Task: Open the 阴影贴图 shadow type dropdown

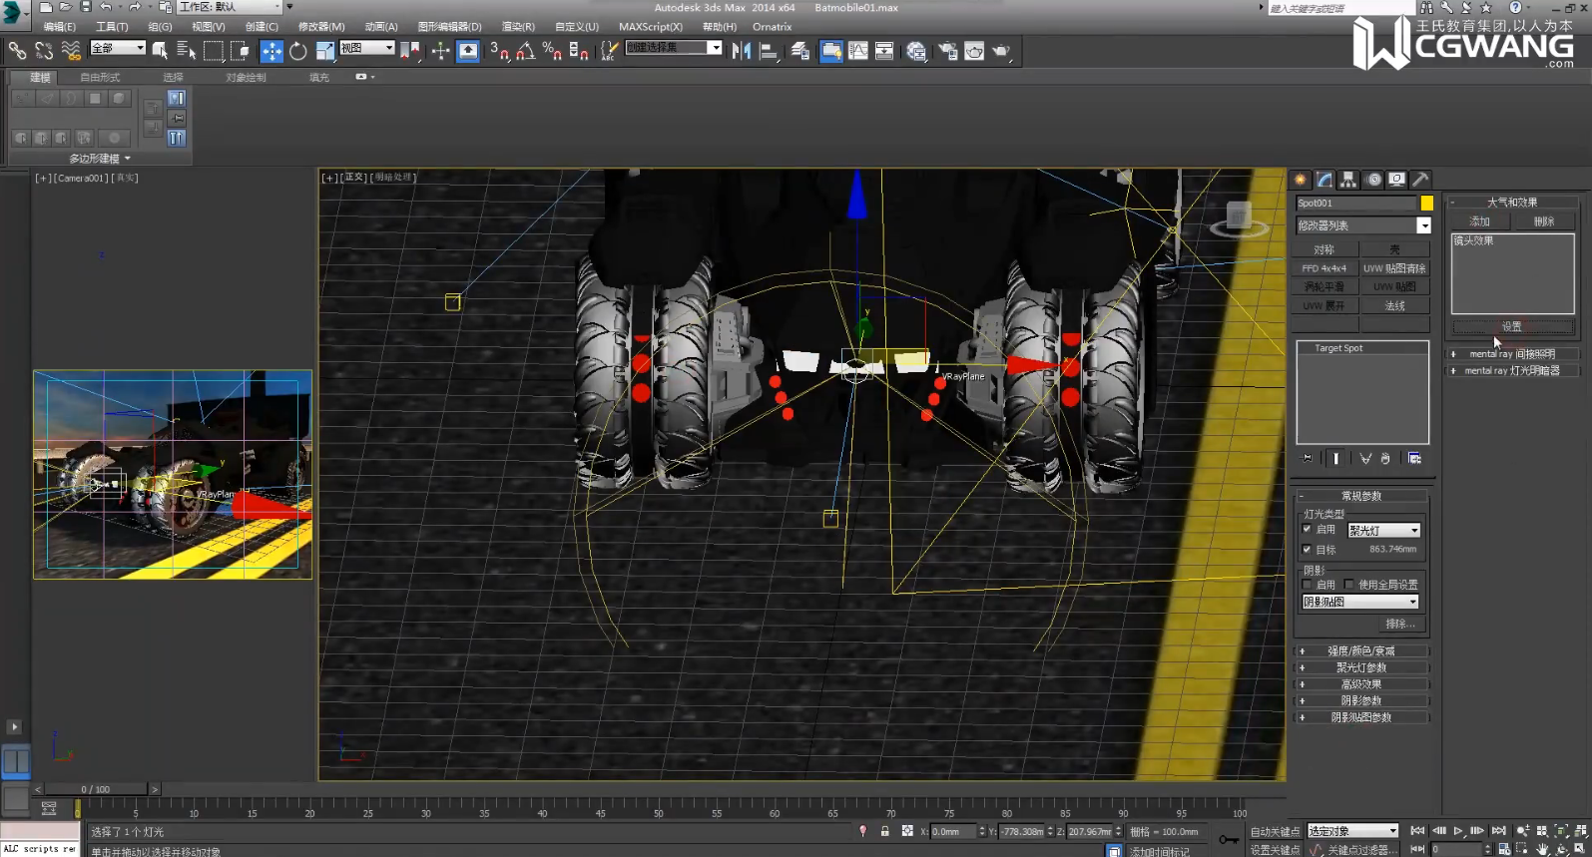Action: click(x=1360, y=602)
